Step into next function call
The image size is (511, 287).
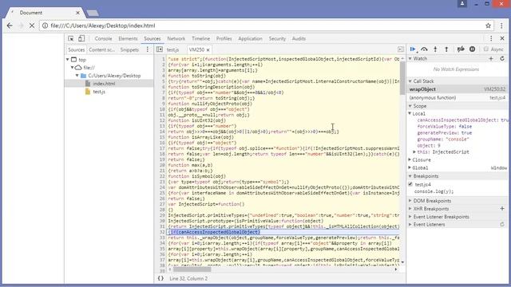pos(435,49)
